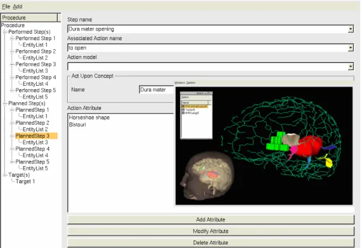Click the green cube grid in 3D view
The height and width of the screenshot is (248, 362).
pyautogui.click(x=277, y=142)
